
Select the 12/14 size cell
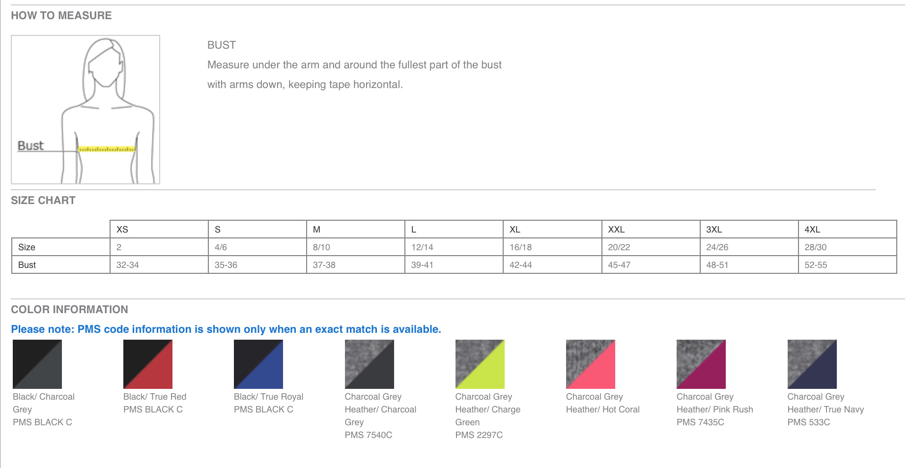454,247
